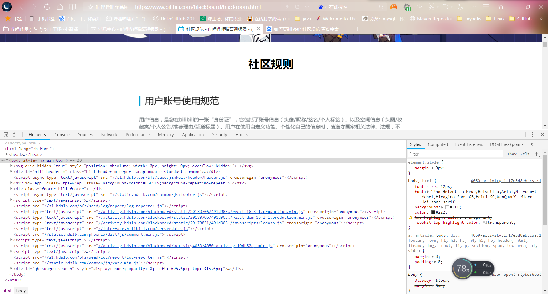548x294 pixels.
Task: Show more bookmarks chevron
Action: (x=541, y=19)
